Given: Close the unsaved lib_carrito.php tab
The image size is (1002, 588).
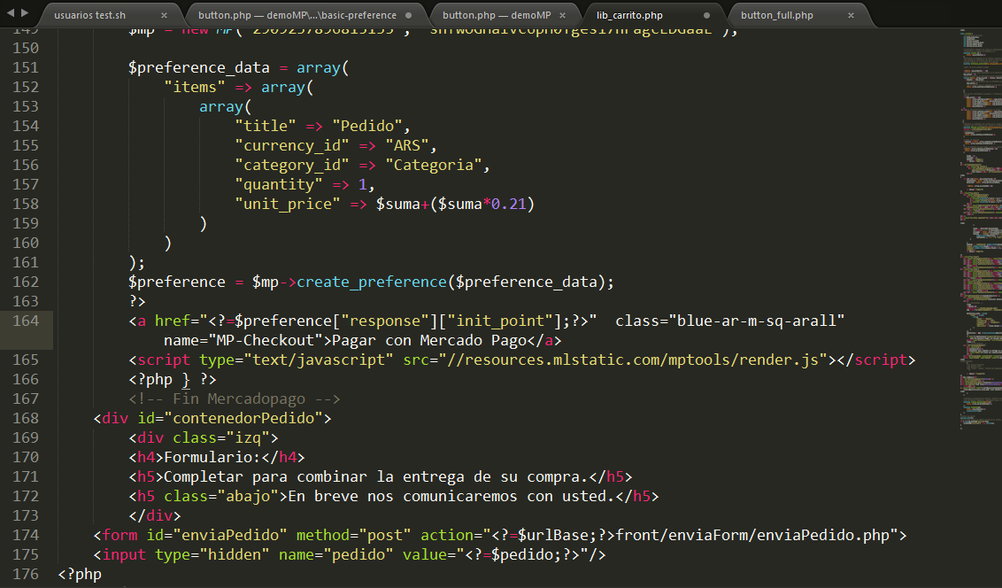Looking at the screenshot, I should [x=706, y=15].
